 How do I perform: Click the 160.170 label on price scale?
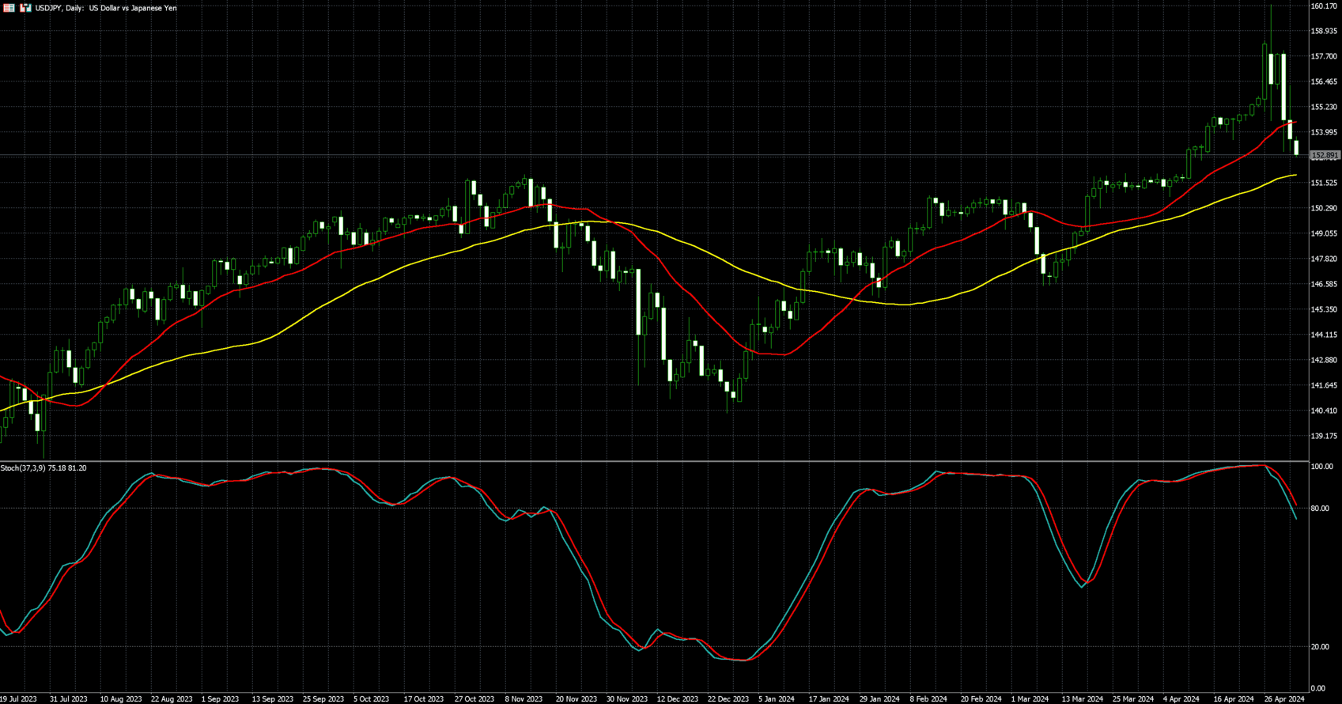[1324, 6]
